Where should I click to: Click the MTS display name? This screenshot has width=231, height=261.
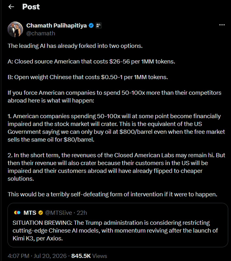pyautogui.click(x=30, y=213)
